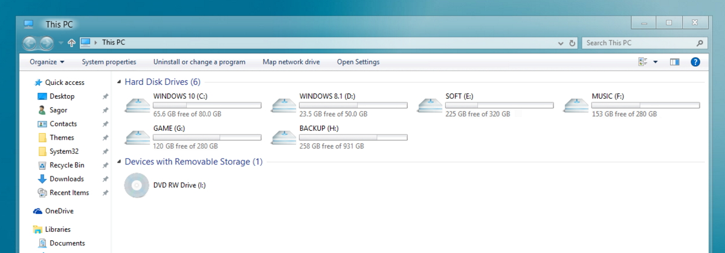Open Recycle Bin from navigation pane
The height and width of the screenshot is (253, 725).
[66, 165]
